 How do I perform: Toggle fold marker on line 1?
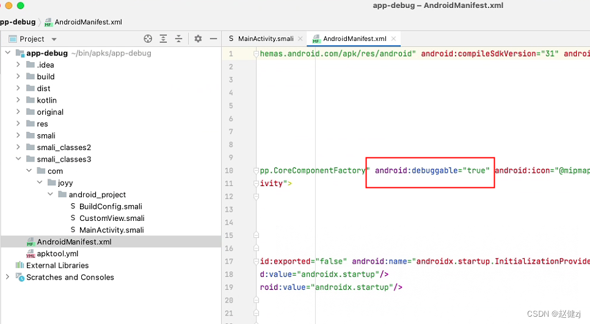coord(257,54)
